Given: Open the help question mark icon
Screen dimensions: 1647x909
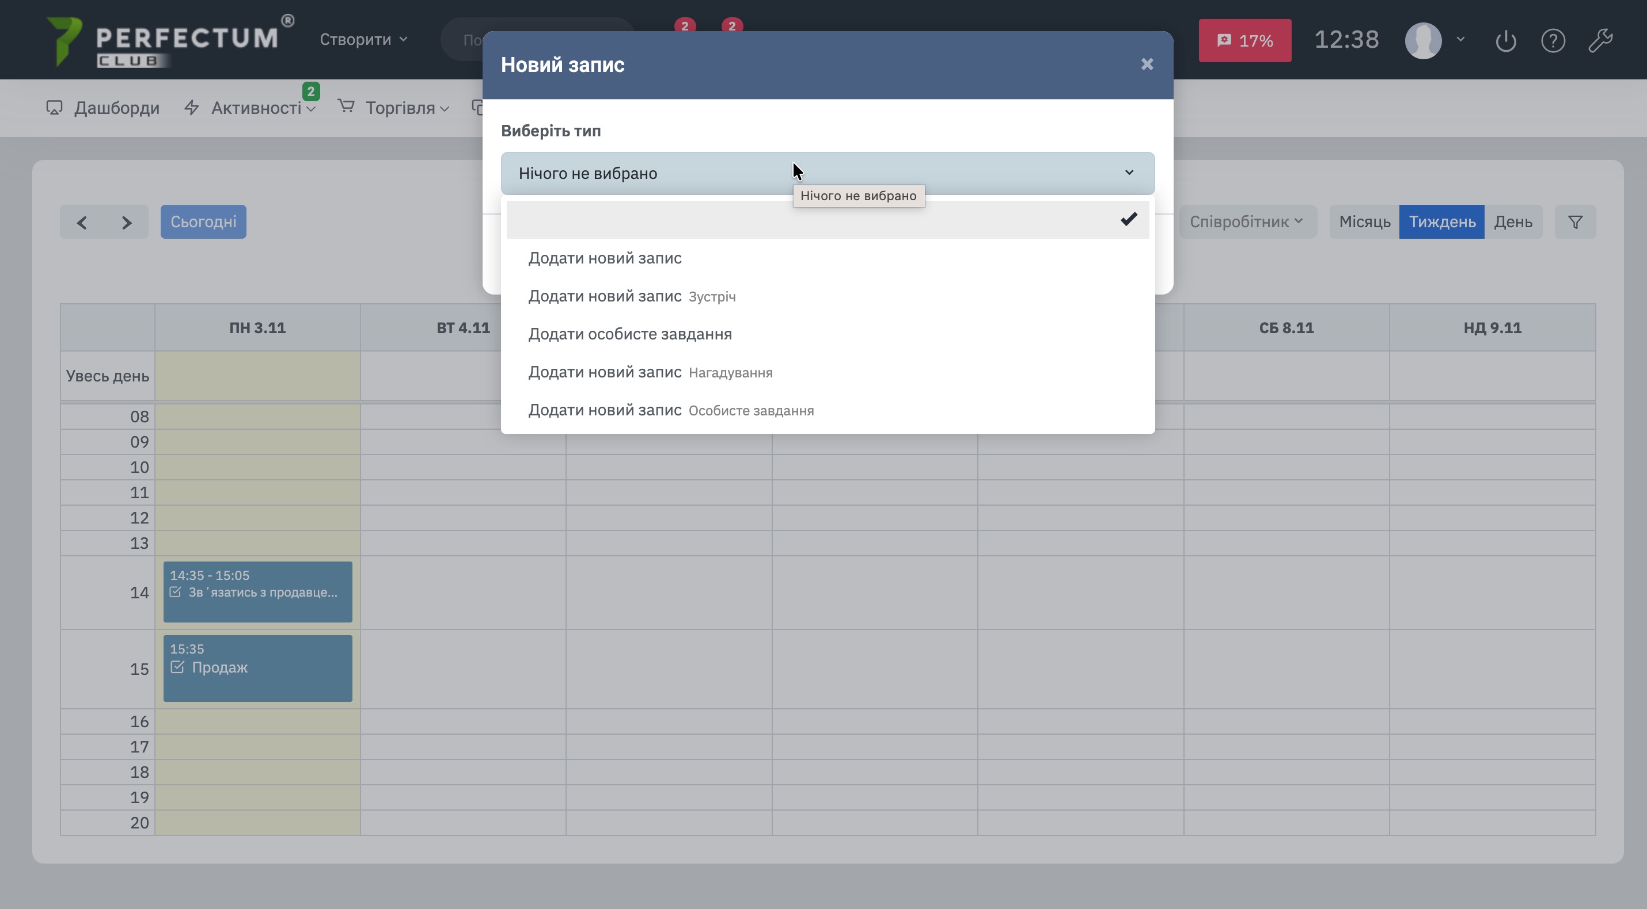Looking at the screenshot, I should [x=1553, y=41].
